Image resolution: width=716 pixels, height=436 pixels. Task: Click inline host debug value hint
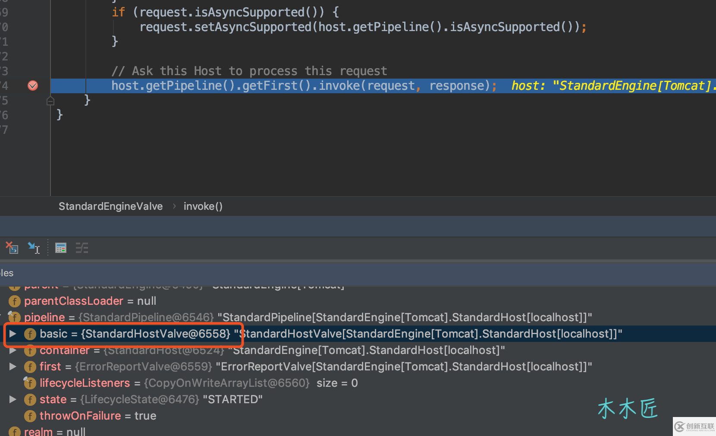613,85
